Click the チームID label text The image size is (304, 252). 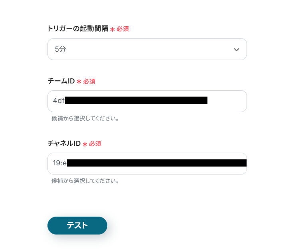[x=61, y=81]
